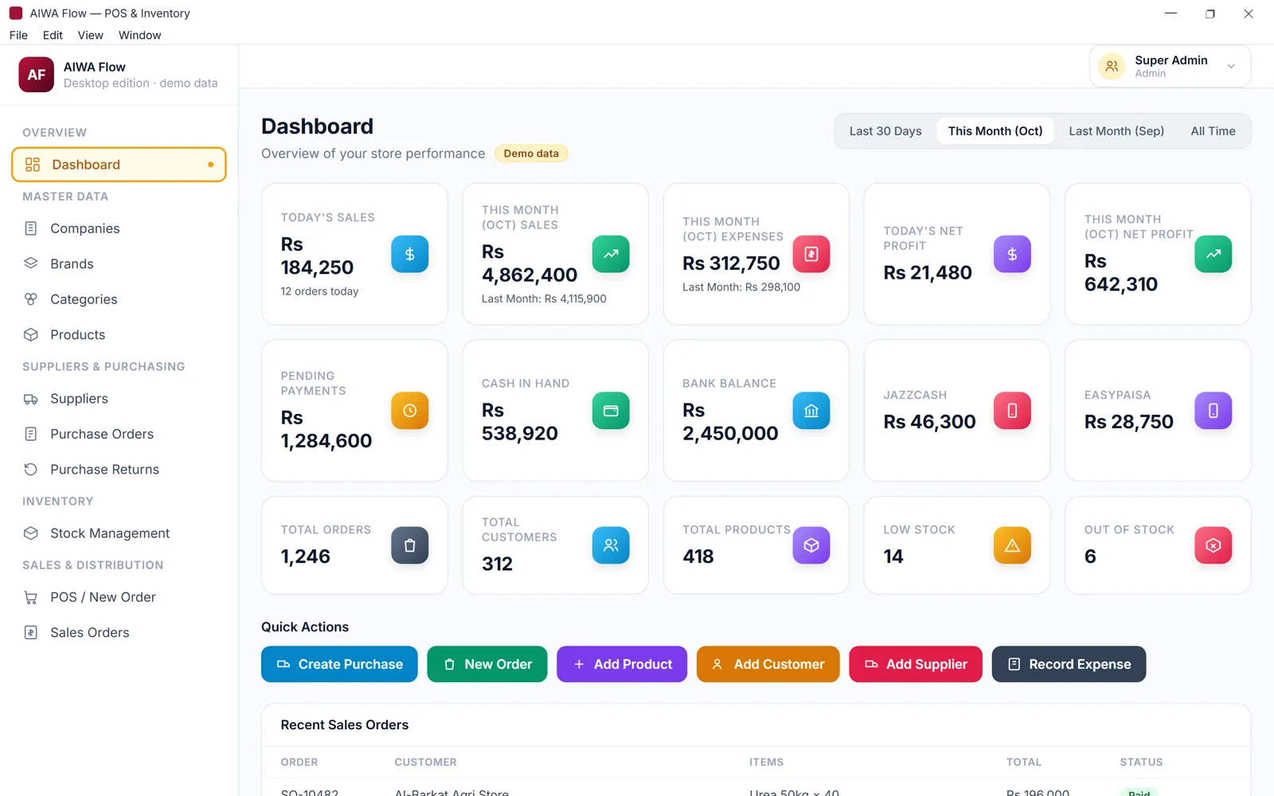Screen dimensions: 1274x796
Task: Open the Categories sidebar item
Action: coord(119,299)
